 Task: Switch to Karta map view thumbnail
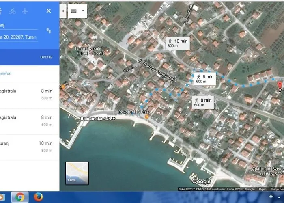77,173
